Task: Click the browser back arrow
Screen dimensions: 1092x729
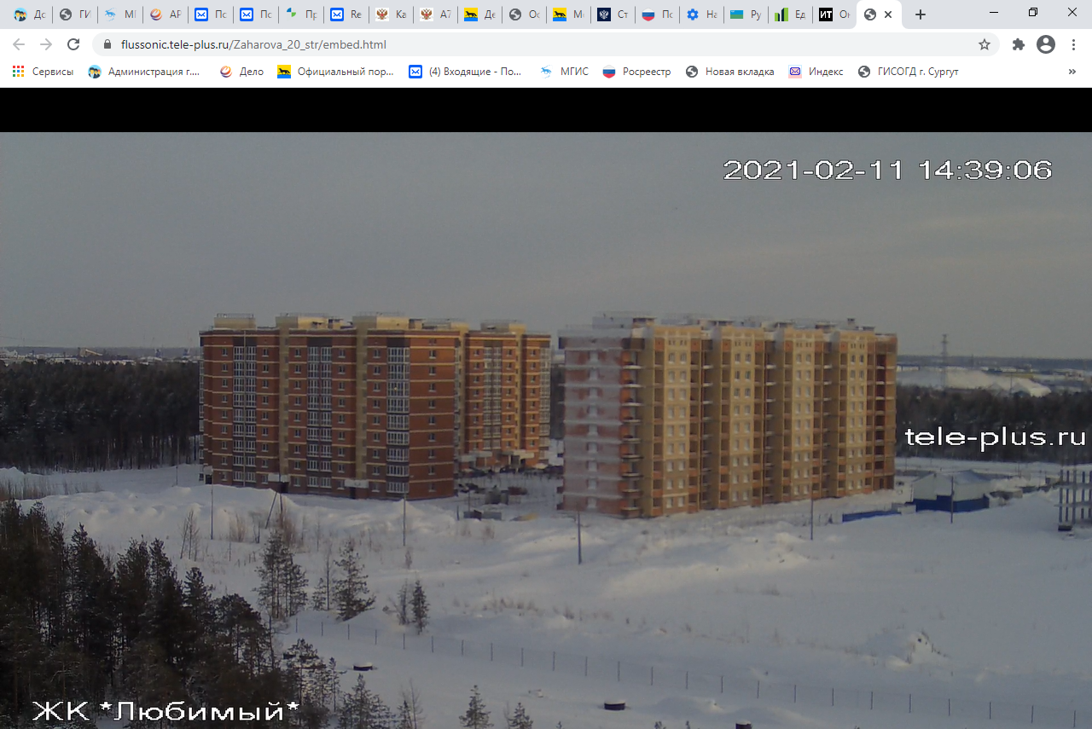Action: coord(19,44)
